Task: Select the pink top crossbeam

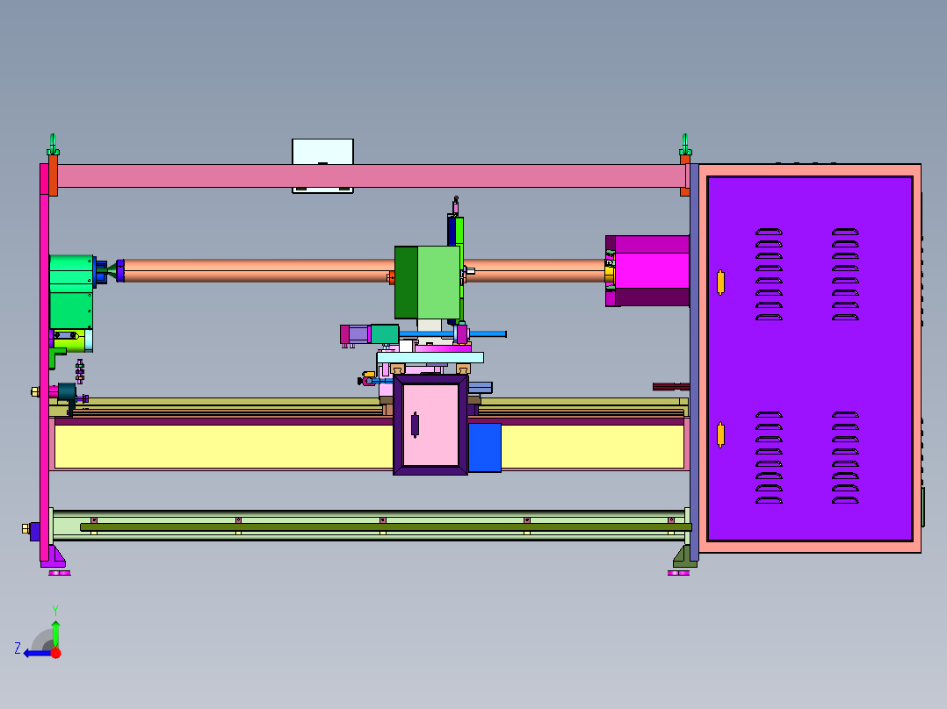Action: point(372,176)
